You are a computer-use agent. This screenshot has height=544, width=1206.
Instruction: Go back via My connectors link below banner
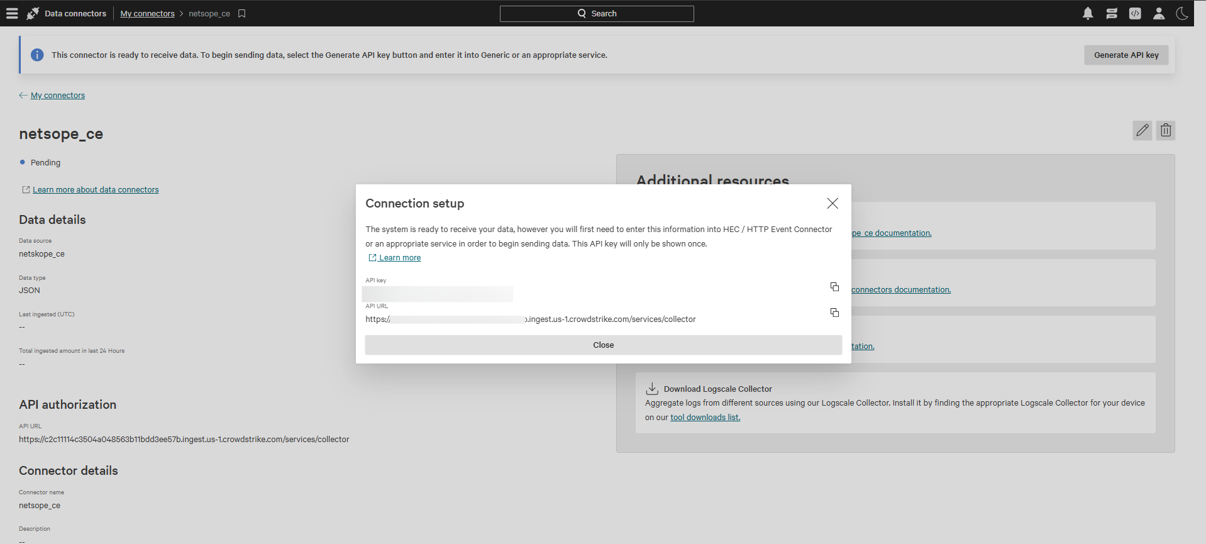click(58, 96)
